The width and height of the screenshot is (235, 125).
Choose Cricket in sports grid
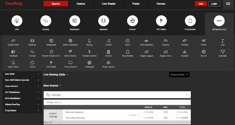click(109, 42)
